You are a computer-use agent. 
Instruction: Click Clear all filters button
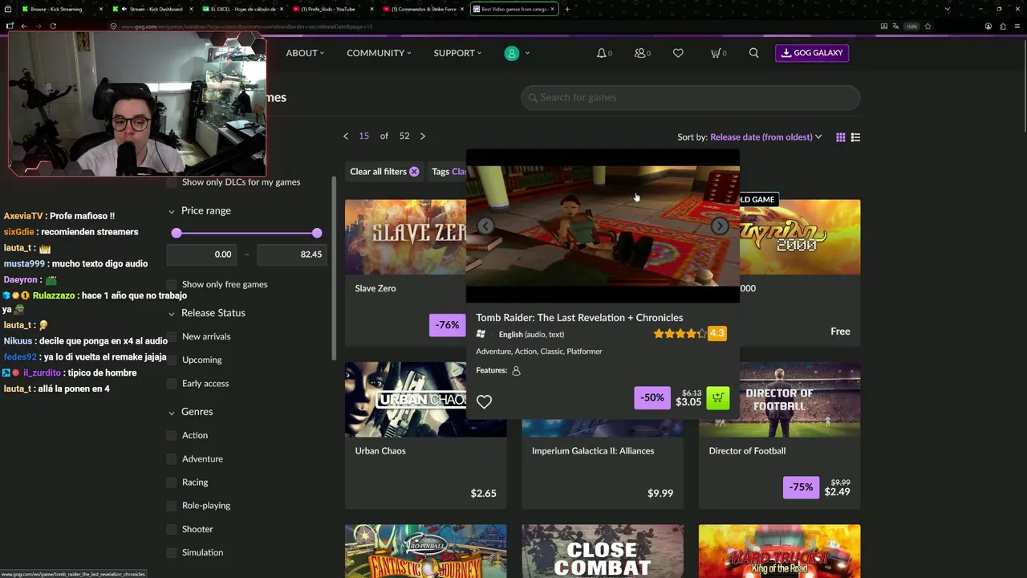click(384, 172)
